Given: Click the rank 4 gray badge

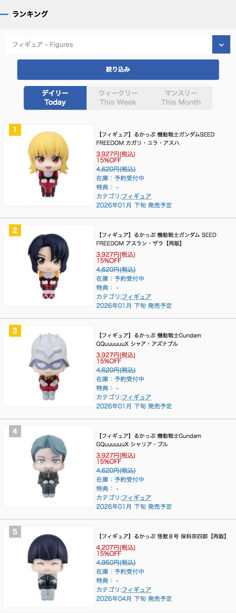Looking at the screenshot, I should tap(15, 431).
